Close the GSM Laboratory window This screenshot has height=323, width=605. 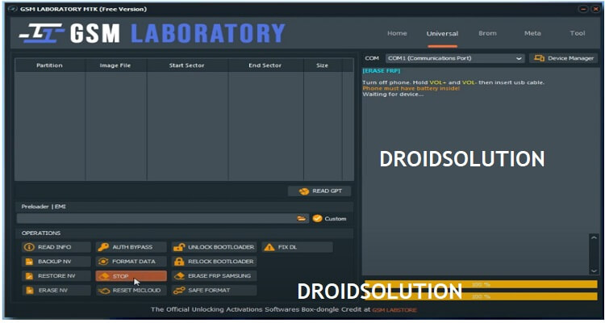(x=595, y=9)
